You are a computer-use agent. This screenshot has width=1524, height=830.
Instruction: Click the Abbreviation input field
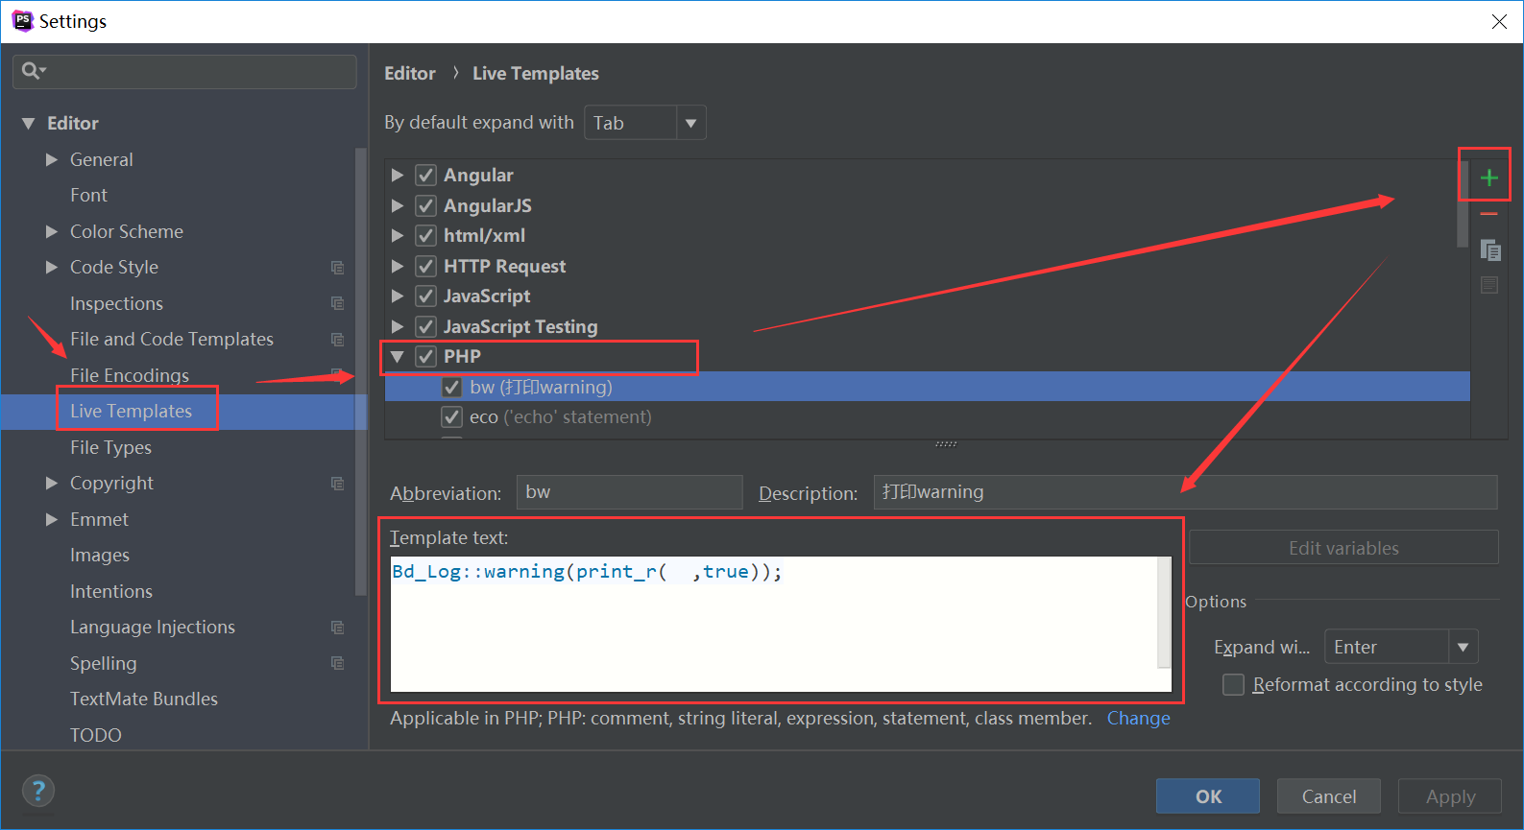click(x=629, y=492)
